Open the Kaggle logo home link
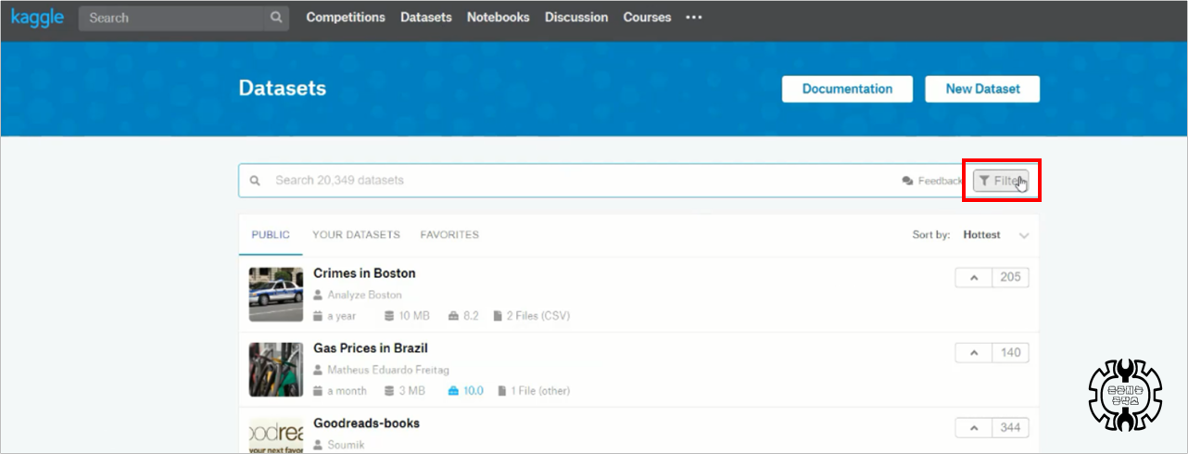 click(x=37, y=18)
